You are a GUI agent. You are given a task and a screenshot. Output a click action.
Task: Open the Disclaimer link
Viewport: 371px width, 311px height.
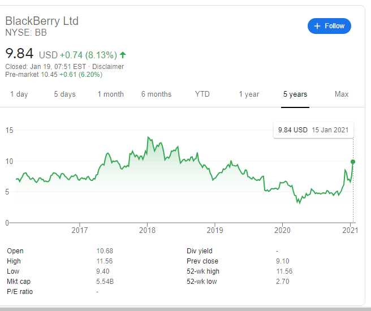pyautogui.click(x=108, y=67)
